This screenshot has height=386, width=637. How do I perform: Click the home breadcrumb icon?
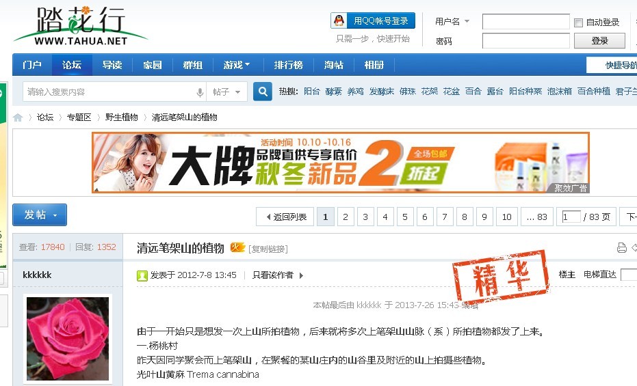pos(18,118)
